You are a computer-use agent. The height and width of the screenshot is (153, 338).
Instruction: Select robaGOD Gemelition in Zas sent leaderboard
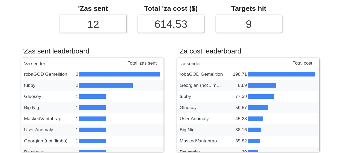(x=45, y=74)
